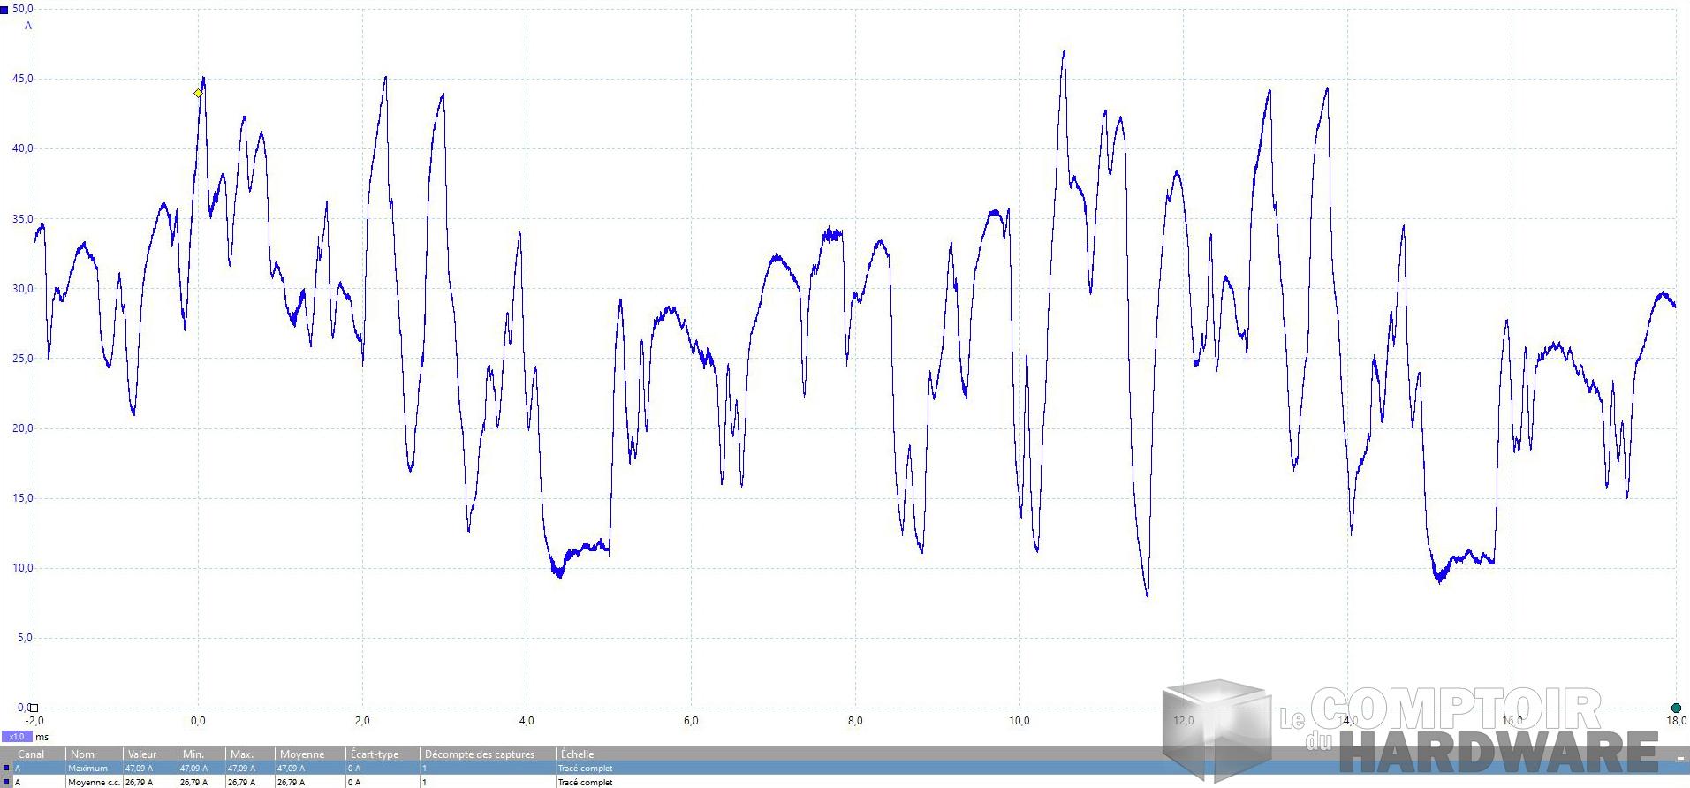Click the ms time unit label
Screen dimensions: 1690x788
[x=42, y=736]
